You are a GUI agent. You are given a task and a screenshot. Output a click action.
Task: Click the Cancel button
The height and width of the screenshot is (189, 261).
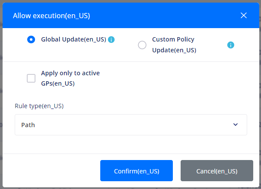click(x=217, y=171)
